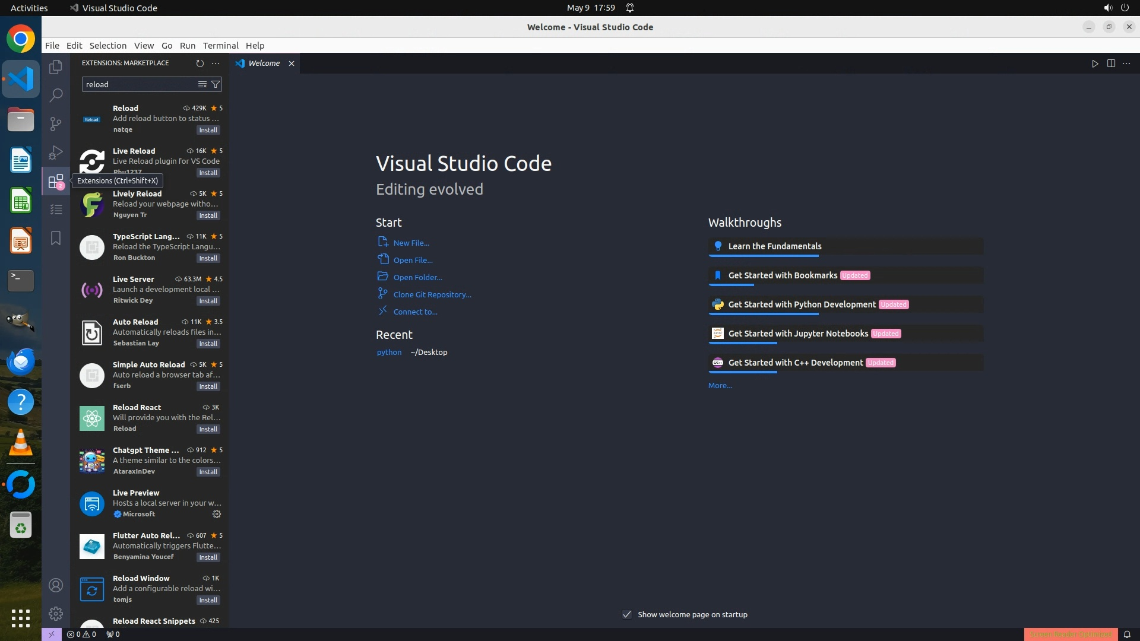
Task: Click the Clone Git Repository link
Action: 432,294
